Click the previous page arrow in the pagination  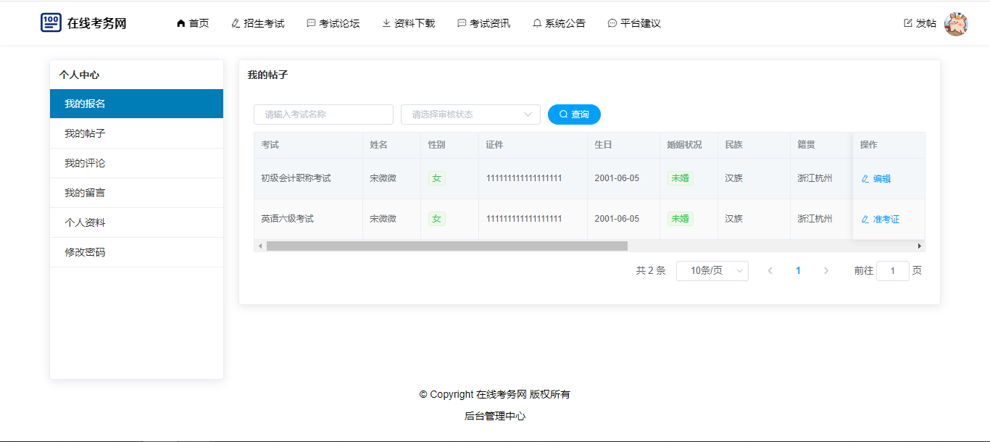(x=770, y=271)
